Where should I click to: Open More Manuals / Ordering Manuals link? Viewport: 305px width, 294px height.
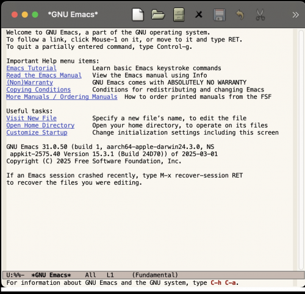62,96
